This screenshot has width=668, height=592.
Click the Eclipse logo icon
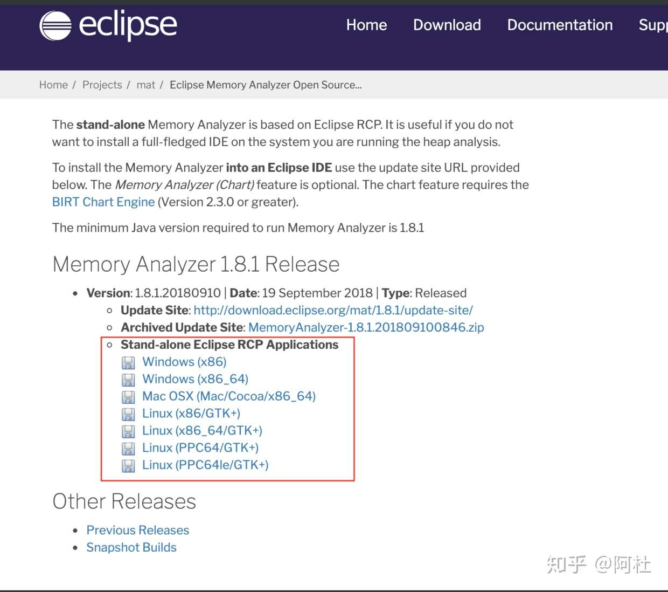[x=55, y=26]
